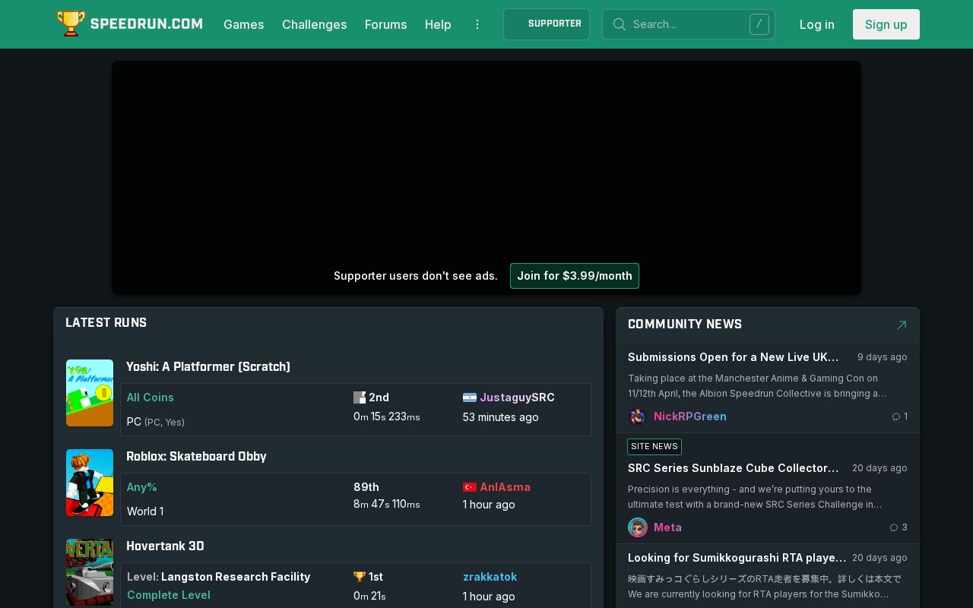Screen dimensions: 973x608
Task: Click the comment icon showing 3 on Meta's post
Action: point(895,527)
